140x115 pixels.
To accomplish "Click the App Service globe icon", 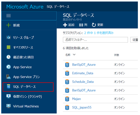I will pos(9,67).
